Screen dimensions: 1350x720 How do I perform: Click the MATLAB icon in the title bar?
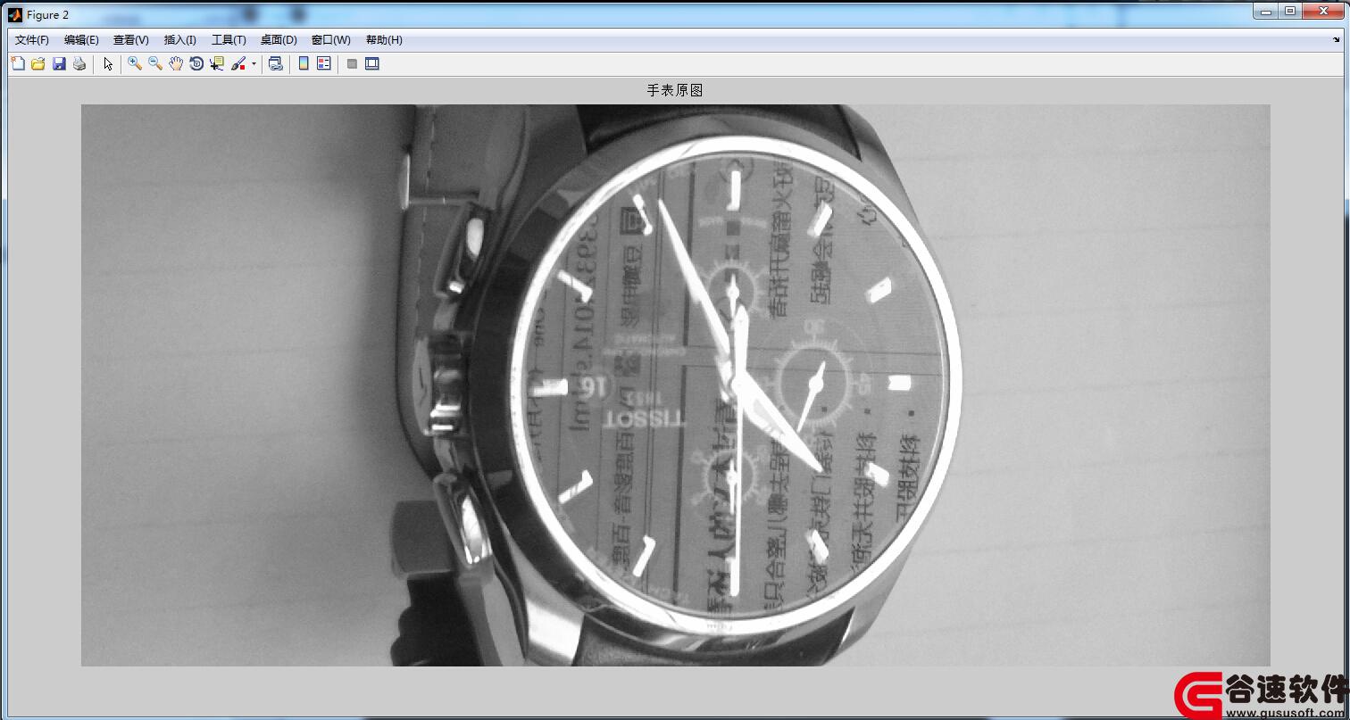coord(15,14)
